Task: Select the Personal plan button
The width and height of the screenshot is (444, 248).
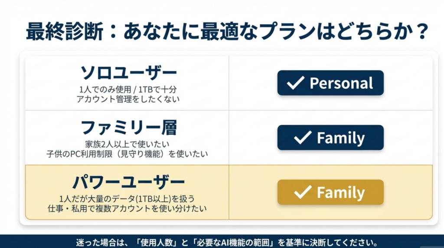Action: tap(330, 83)
